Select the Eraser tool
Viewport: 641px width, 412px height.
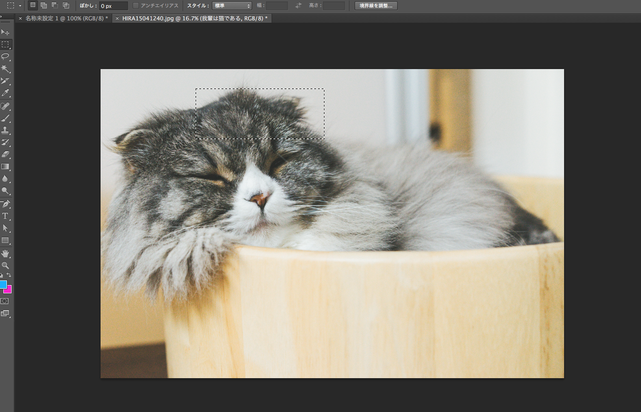5,154
